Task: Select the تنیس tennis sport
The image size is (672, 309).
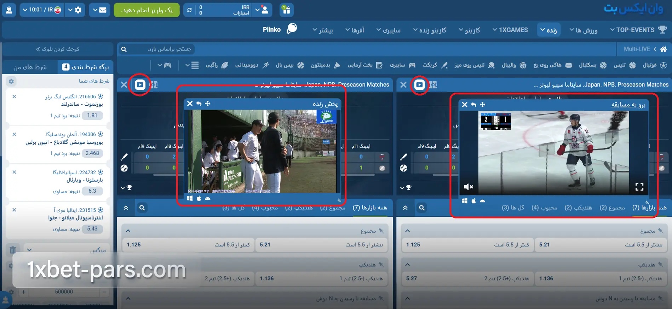Action: click(625, 65)
